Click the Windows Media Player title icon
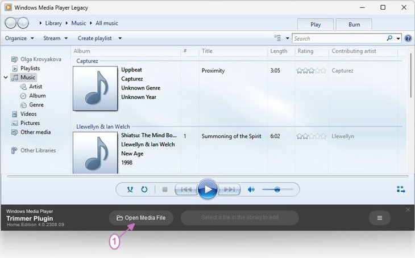This screenshot has height=258, width=415. [x=8, y=7]
